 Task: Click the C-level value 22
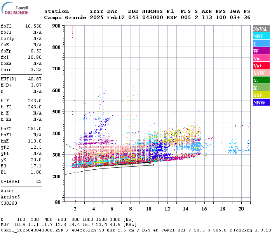pyautogui.click(x=39, y=181)
